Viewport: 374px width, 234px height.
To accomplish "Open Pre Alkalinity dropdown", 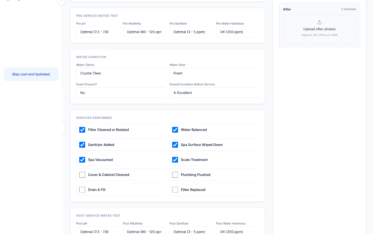I will point(144,32).
